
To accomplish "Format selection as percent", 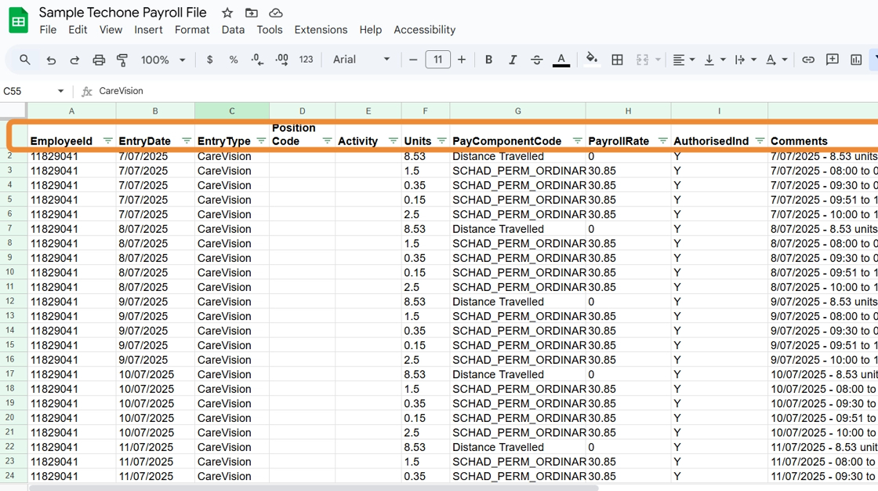I will [x=234, y=60].
